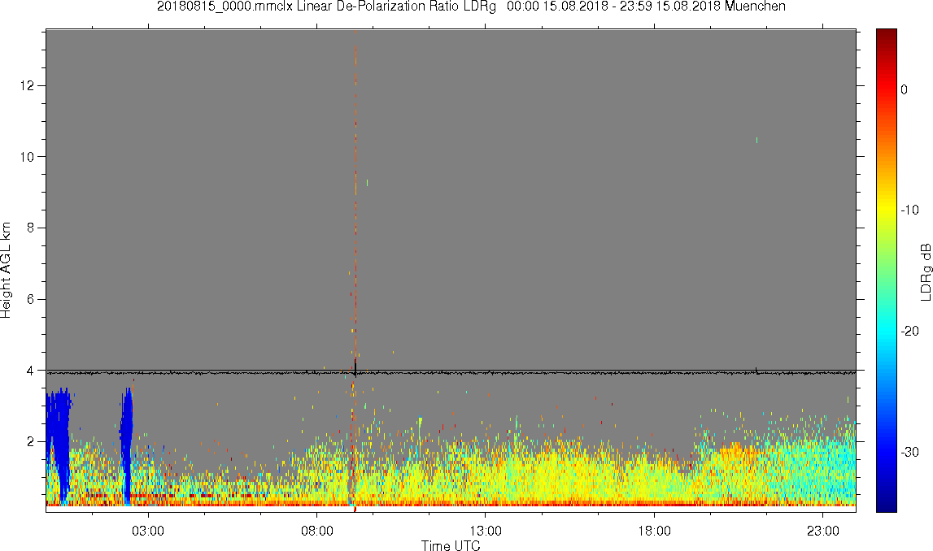This screenshot has height=551, width=933.
Task: Click the height tick label 12
Action: point(28,85)
